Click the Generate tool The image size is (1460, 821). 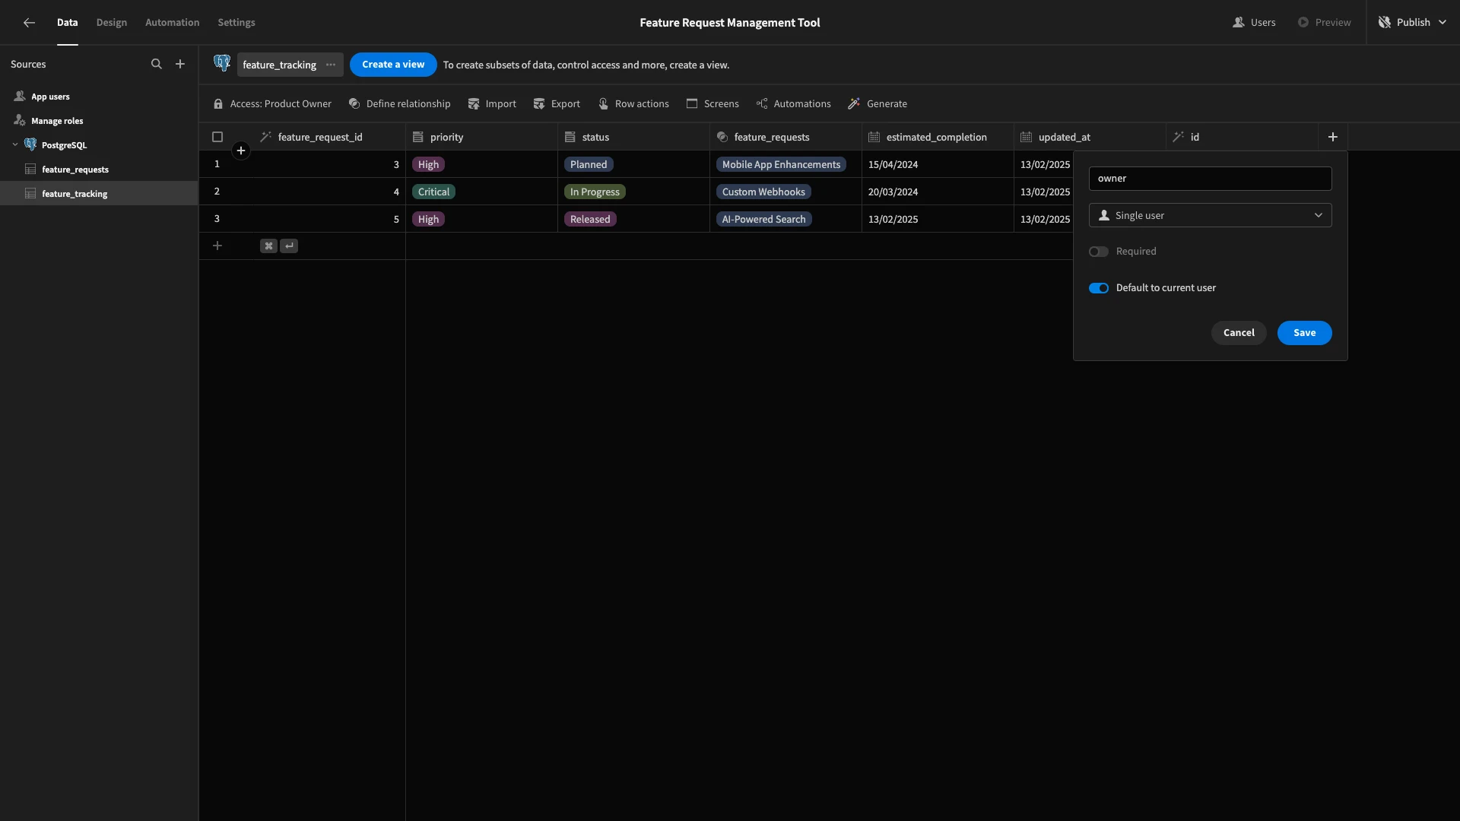click(x=878, y=104)
